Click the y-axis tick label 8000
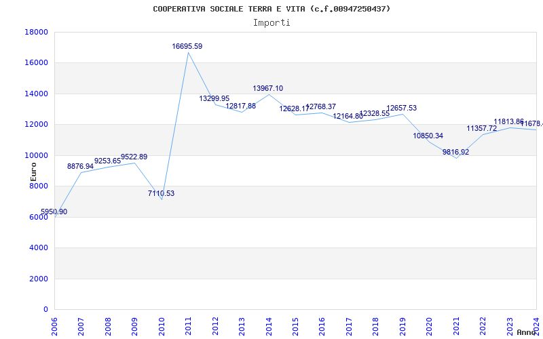Viewport: 543px width, 339px height. coord(39,186)
